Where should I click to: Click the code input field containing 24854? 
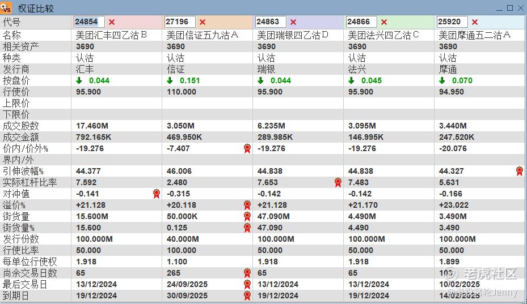point(90,22)
